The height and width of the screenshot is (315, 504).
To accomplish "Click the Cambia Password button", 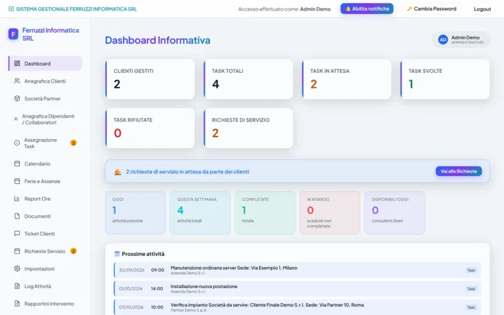I will [431, 9].
